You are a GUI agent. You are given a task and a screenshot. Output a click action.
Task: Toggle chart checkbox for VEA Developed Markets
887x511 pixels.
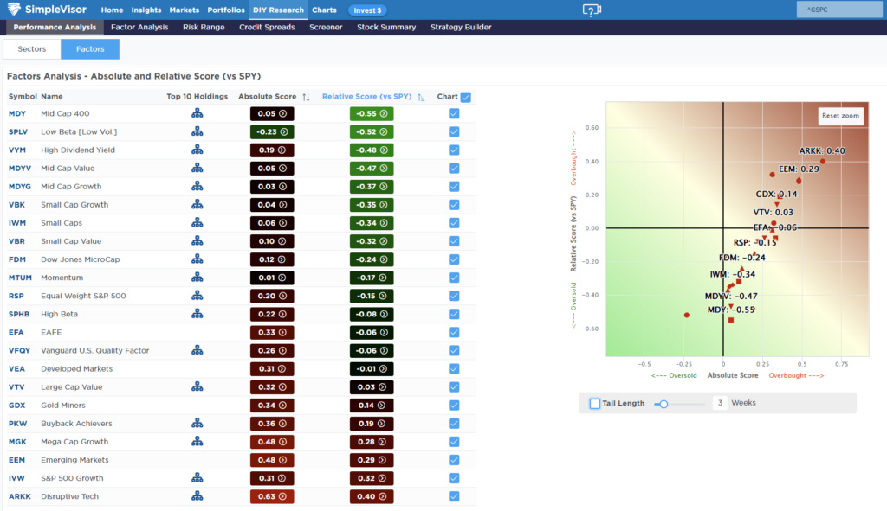click(454, 368)
